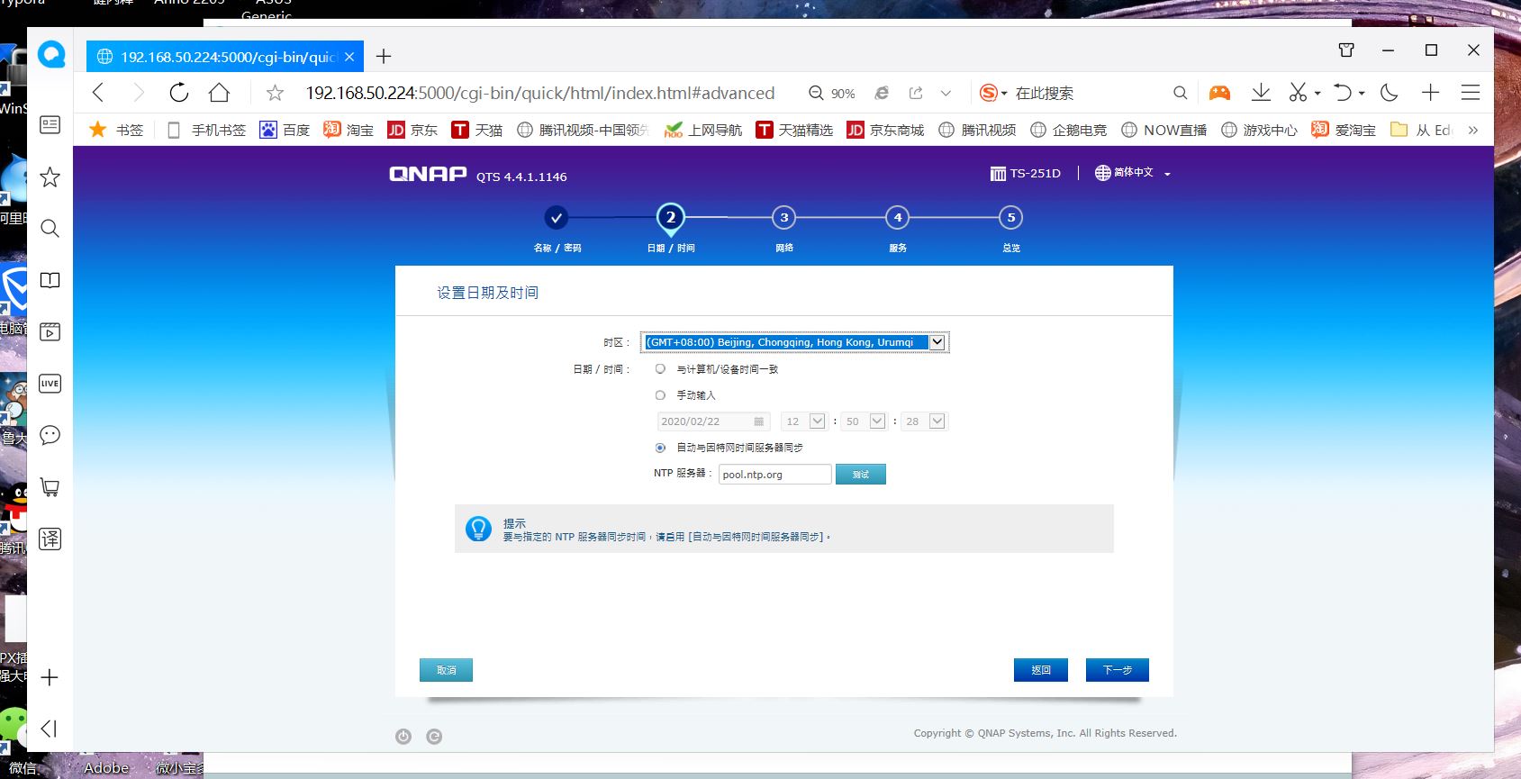Open the 天猫 bookmark
The width and height of the screenshot is (1521, 779).
(477, 130)
